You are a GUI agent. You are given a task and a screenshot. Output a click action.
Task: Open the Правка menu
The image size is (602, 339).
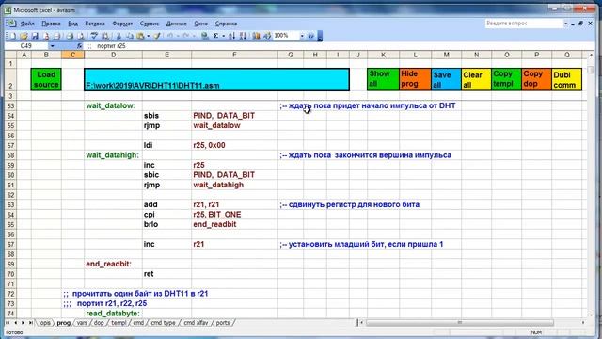(x=51, y=24)
